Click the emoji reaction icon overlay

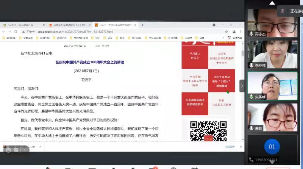8,150
